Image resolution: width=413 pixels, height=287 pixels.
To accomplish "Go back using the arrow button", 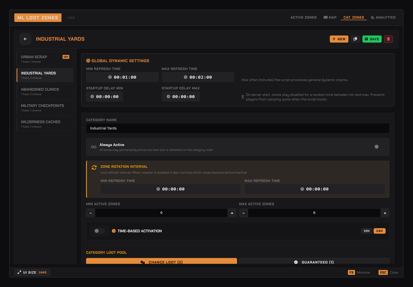I will 25,39.
